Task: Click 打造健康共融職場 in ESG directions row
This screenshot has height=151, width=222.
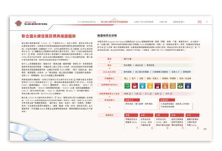Action: (160, 72)
